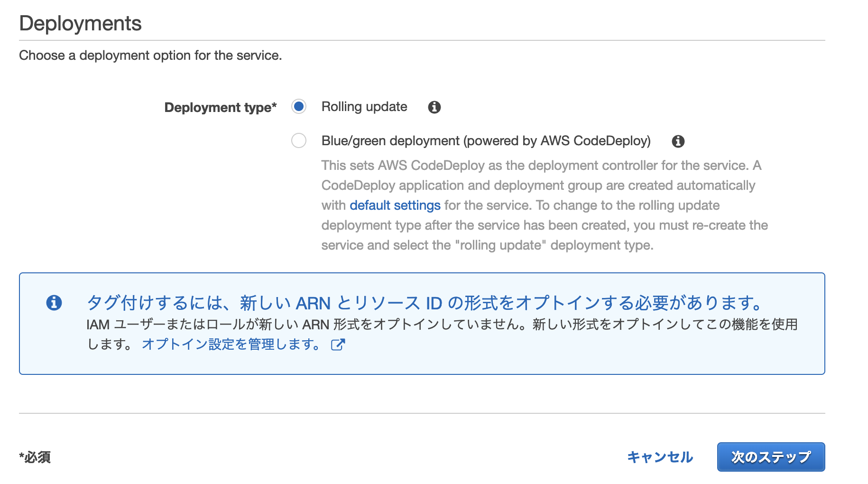868x484 pixels.
Task: Click the タグ付けするには notice heading
Action: (425, 303)
